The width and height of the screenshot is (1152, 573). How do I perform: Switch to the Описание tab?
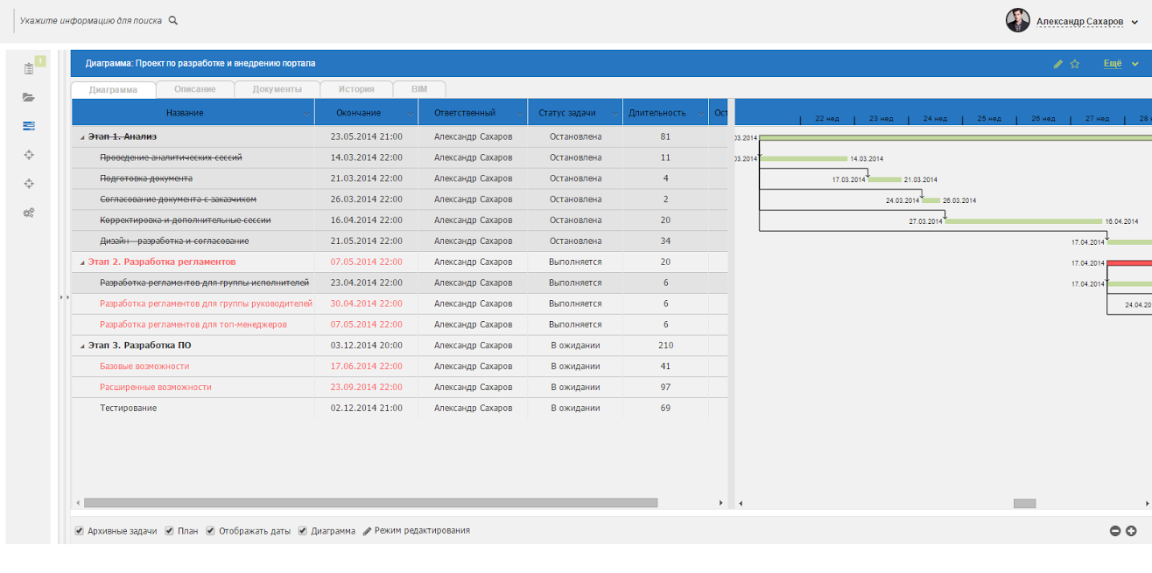tap(194, 89)
